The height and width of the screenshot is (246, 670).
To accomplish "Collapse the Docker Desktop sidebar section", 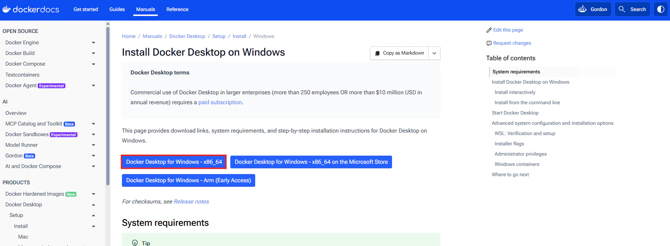I will click(x=93, y=205).
